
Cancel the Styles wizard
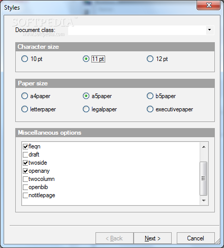(196, 238)
